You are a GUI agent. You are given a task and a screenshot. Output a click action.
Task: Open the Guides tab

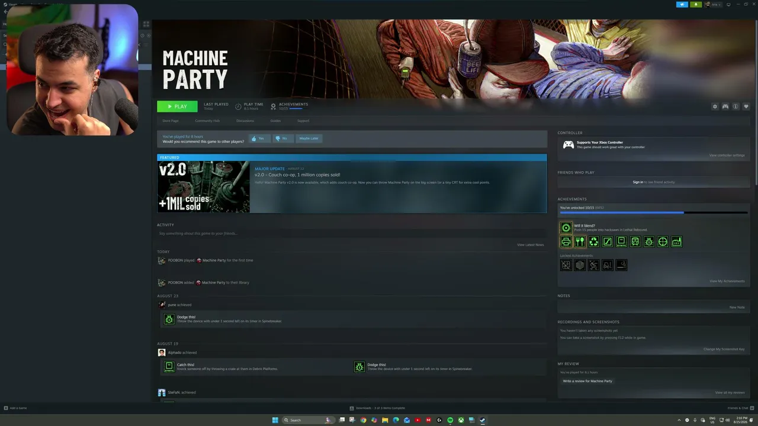coord(275,121)
